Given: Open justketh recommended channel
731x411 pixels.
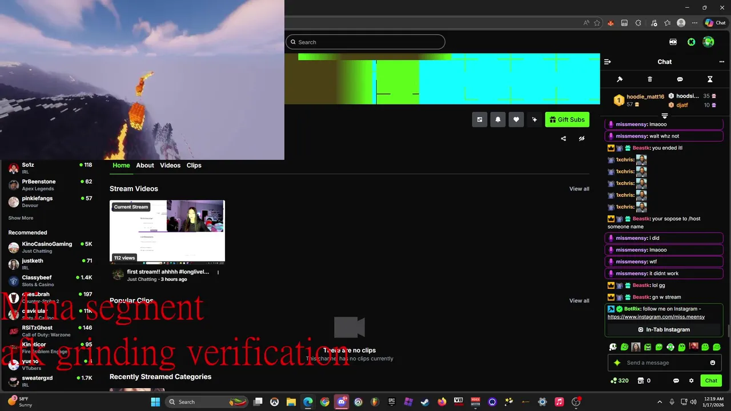Looking at the screenshot, I should [50, 264].
